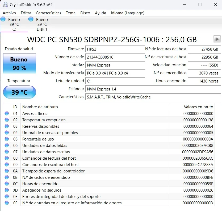This screenshot has height=211, width=222.
Task: Click the power-on hours 1438 horas
Action: tap(204, 81)
